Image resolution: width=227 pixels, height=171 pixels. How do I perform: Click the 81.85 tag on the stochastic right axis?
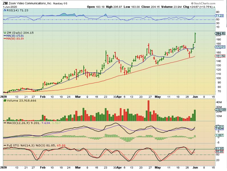tap(220, 148)
